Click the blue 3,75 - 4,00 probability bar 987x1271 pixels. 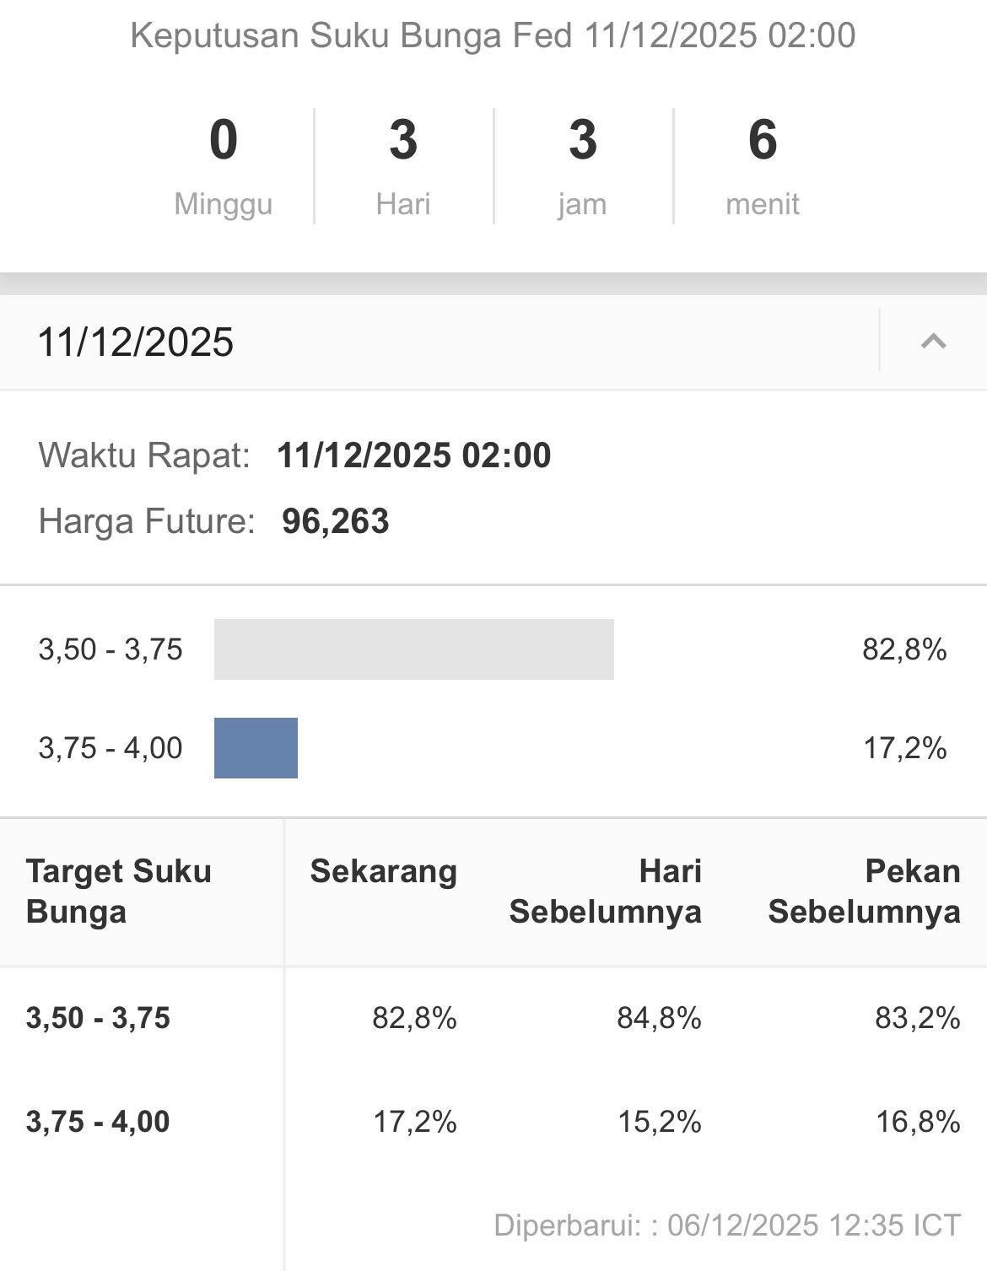click(256, 748)
